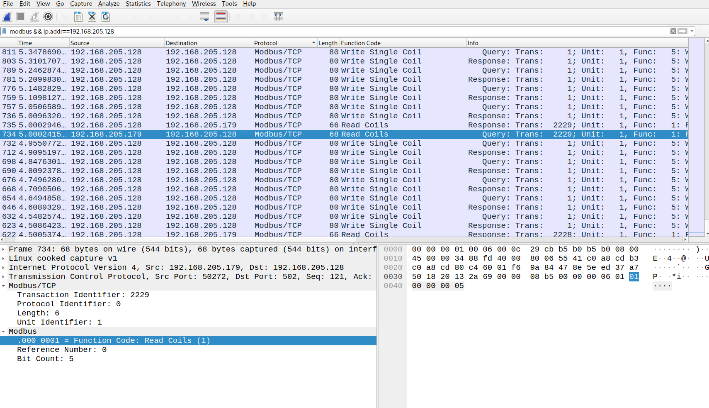Expand the Internet Protocol Version 4 details
Image resolution: width=709 pixels, height=408 pixels.
pyautogui.click(x=4, y=267)
